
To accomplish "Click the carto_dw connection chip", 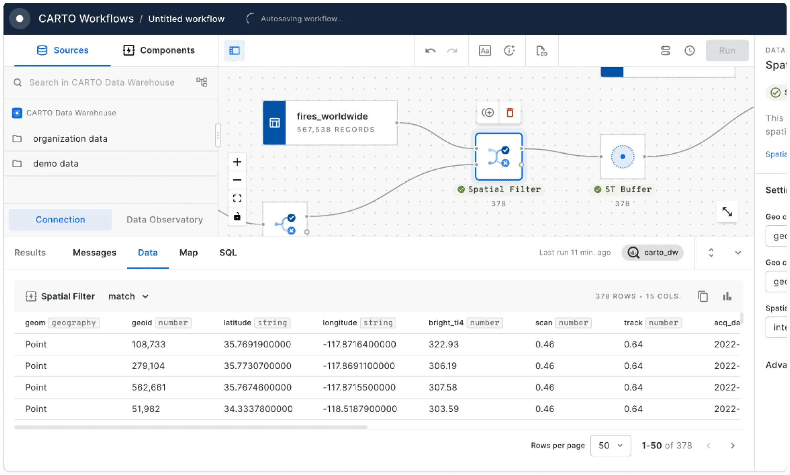I will coord(652,253).
